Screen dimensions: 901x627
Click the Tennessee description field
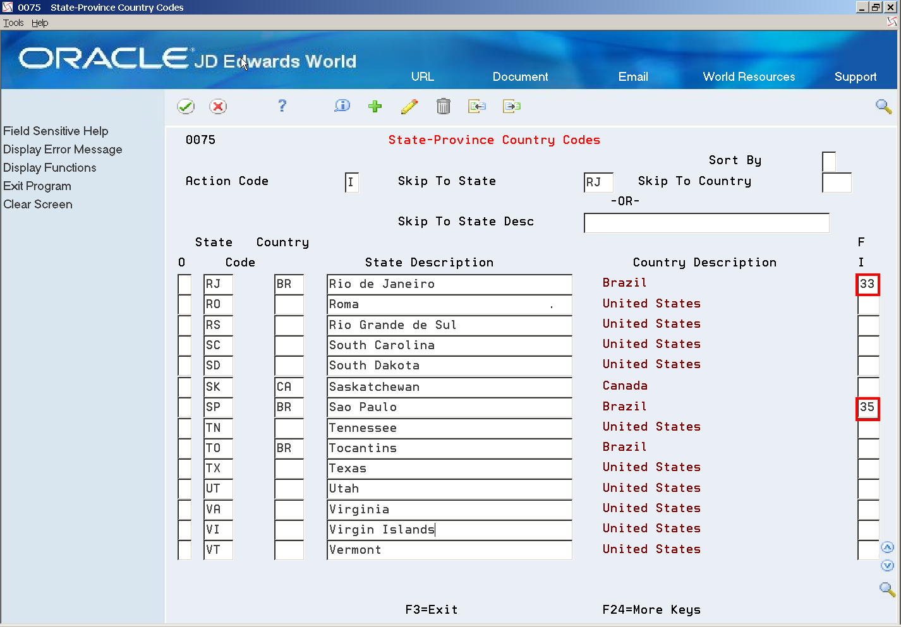(449, 428)
